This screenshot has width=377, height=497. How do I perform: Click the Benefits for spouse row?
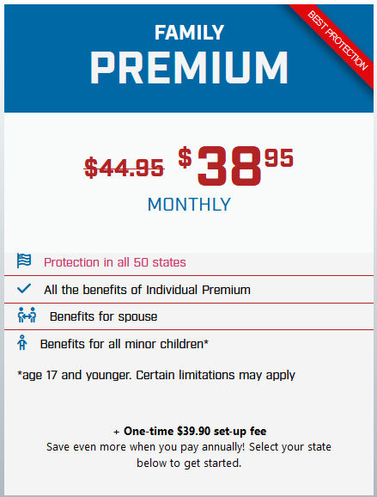tap(189, 316)
